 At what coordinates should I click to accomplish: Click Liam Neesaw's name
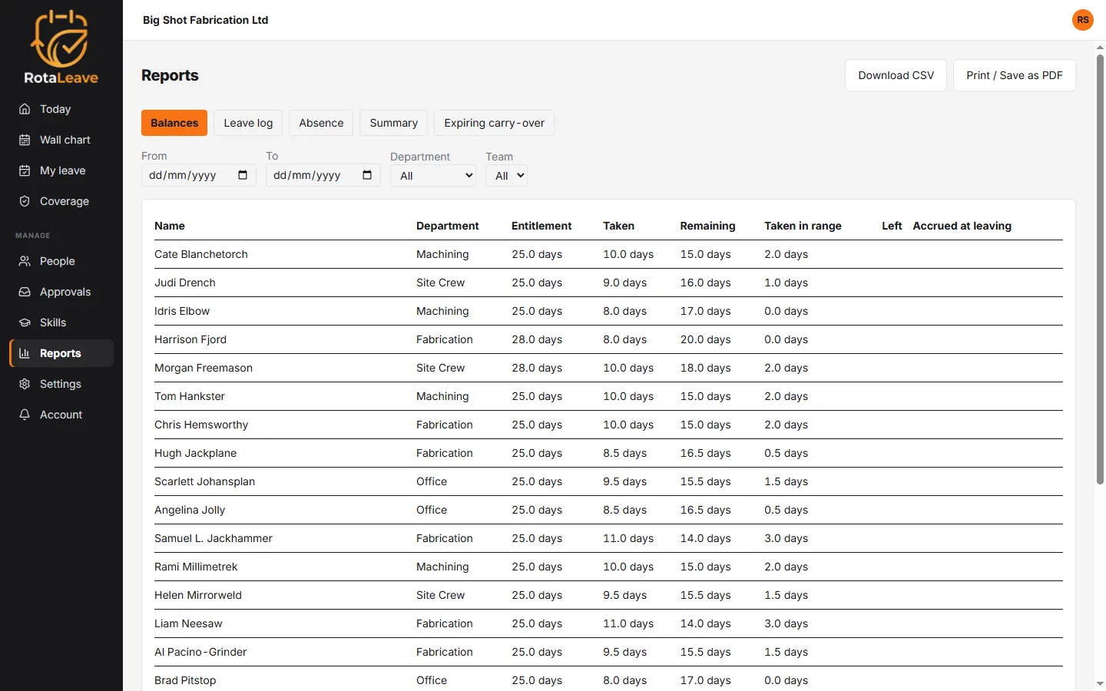[x=188, y=623]
